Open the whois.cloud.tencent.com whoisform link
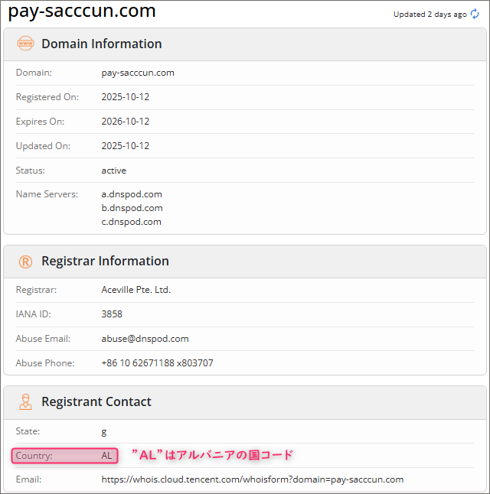Image resolution: width=490 pixels, height=494 pixels. (253, 479)
